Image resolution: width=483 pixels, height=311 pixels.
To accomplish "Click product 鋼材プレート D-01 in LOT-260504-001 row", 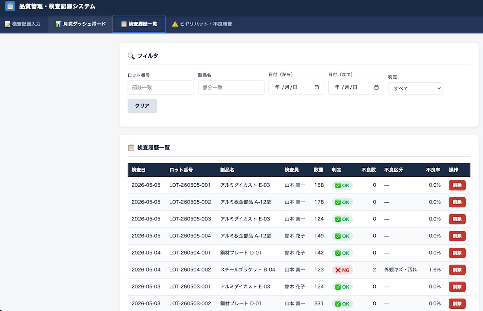I will point(241,253).
